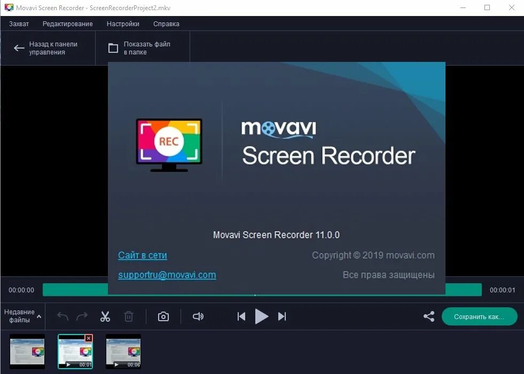Open the Редактирование menu

pos(67,23)
